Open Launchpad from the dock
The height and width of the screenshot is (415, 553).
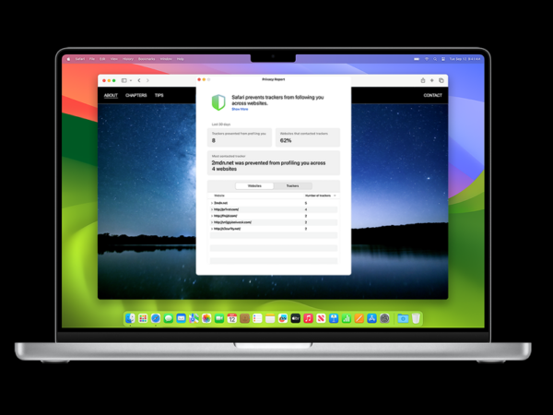[x=143, y=318]
